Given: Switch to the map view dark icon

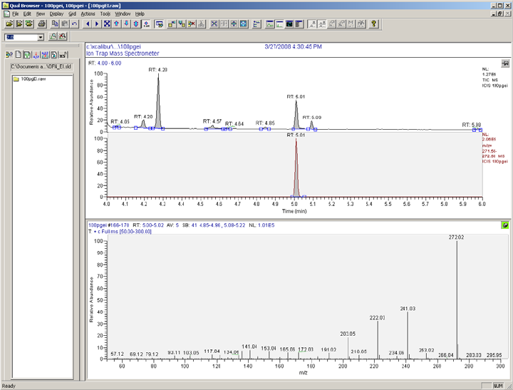Looking at the screenshot, I should 289,24.
